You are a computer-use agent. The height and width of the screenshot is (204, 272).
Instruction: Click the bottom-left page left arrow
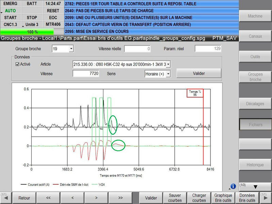click(5, 198)
